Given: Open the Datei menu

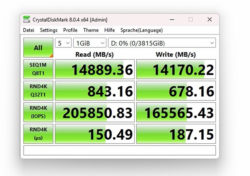Looking at the screenshot, I should (29, 30).
